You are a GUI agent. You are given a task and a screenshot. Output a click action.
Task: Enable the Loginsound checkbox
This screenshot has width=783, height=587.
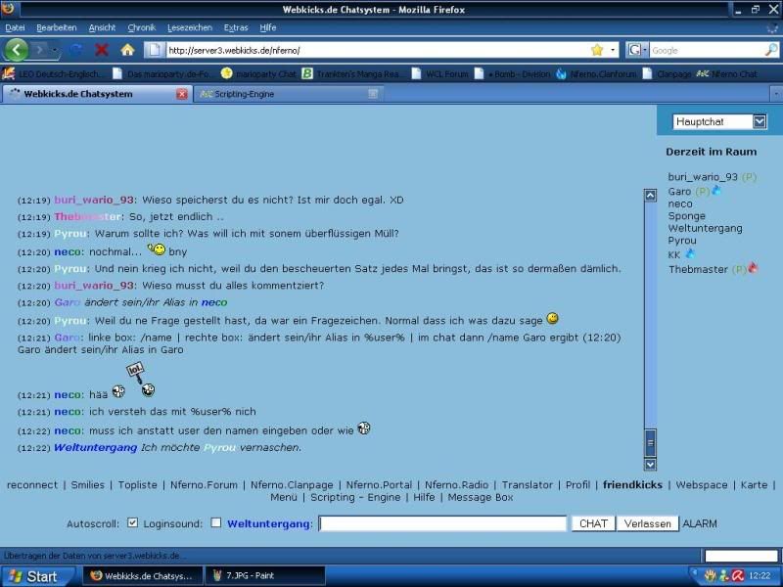(215, 522)
